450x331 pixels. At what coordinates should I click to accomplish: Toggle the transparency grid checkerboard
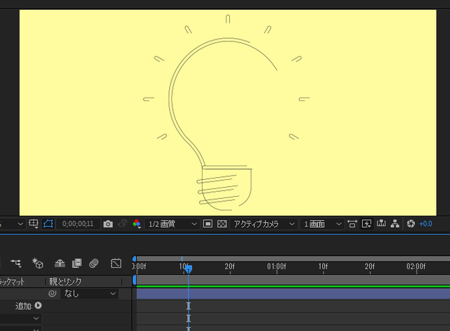(222, 223)
